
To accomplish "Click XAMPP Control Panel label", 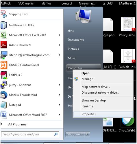I will [x=24, y=65].
